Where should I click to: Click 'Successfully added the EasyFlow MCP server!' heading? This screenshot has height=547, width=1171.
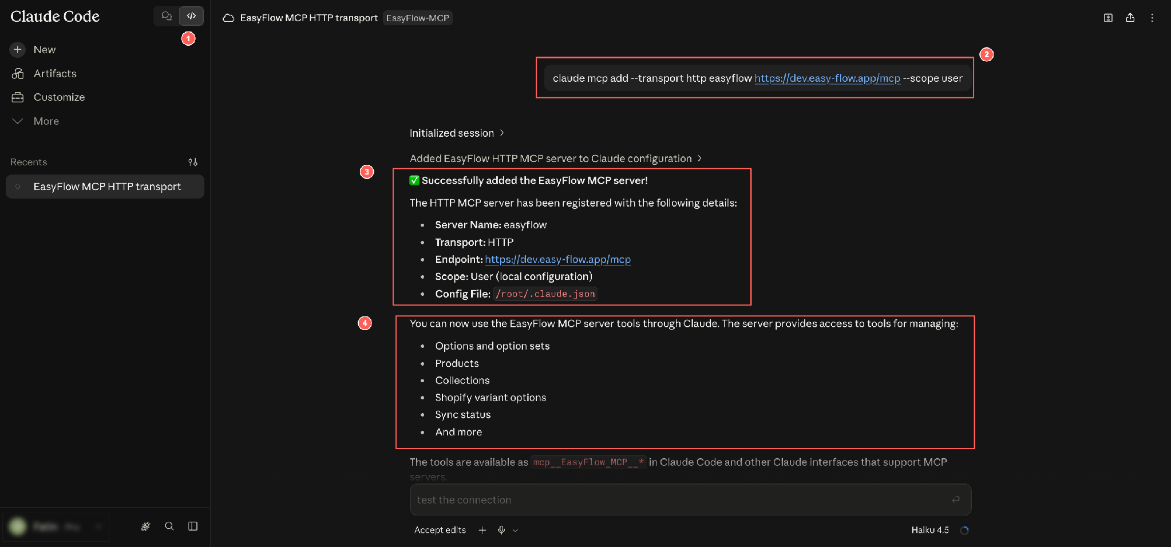[x=535, y=181]
